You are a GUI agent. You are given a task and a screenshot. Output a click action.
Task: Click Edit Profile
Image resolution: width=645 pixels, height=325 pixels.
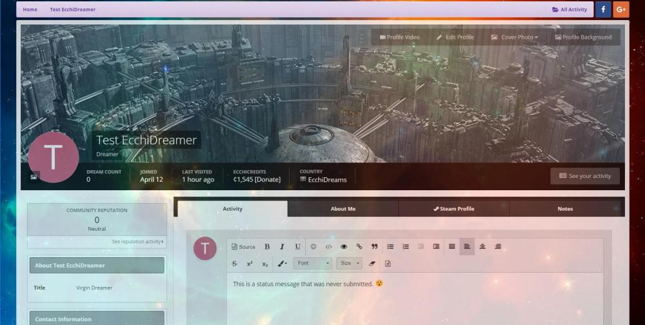coord(455,37)
